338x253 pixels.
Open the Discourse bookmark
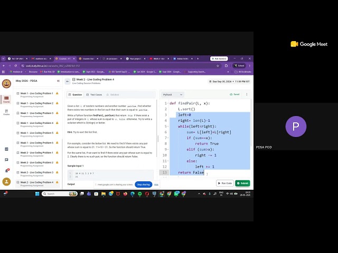pyautogui.click(x=33, y=72)
